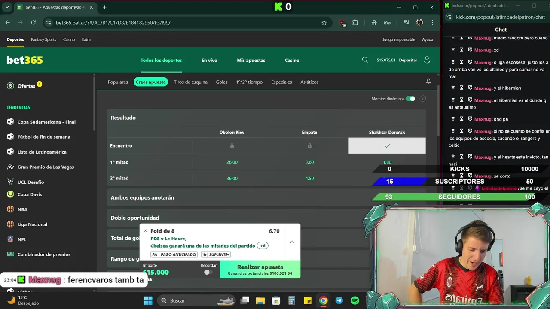Open Copa Sudamericana - Final in sidebar
The width and height of the screenshot is (550, 309).
tap(46, 122)
